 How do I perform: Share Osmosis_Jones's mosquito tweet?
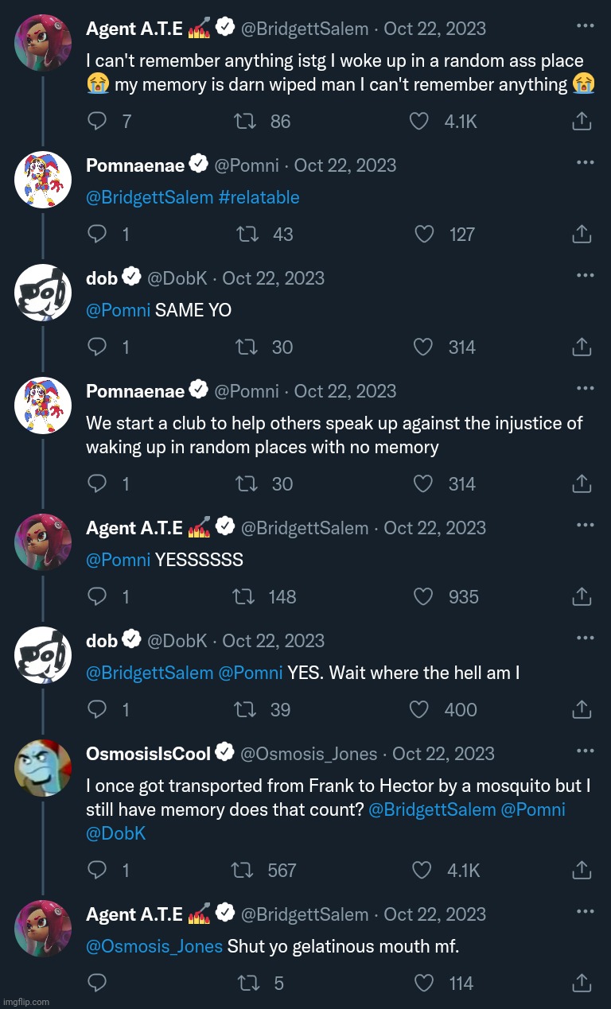click(582, 870)
